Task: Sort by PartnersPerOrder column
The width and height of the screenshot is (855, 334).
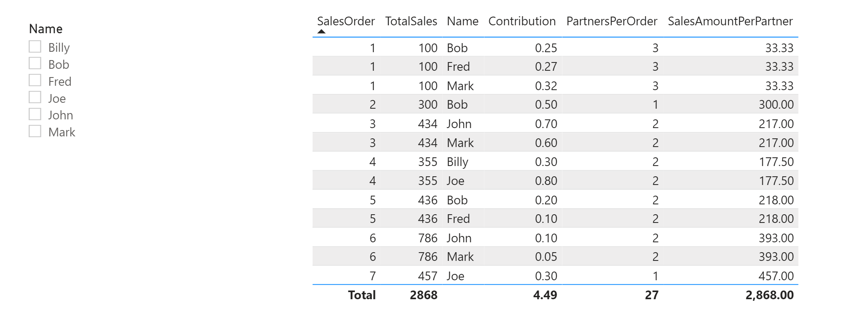Action: tap(611, 21)
